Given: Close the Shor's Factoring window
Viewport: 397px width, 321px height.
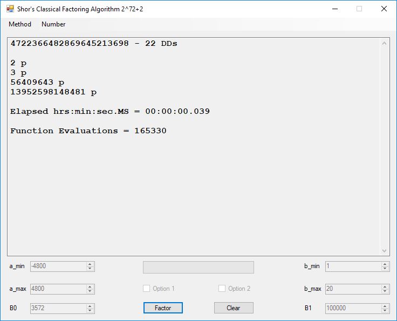Looking at the screenshot, I should [x=384, y=9].
